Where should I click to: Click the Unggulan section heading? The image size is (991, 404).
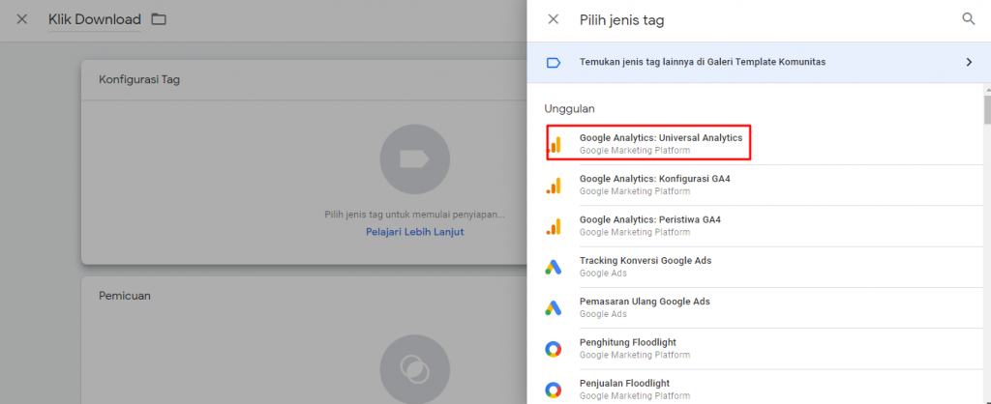[569, 108]
